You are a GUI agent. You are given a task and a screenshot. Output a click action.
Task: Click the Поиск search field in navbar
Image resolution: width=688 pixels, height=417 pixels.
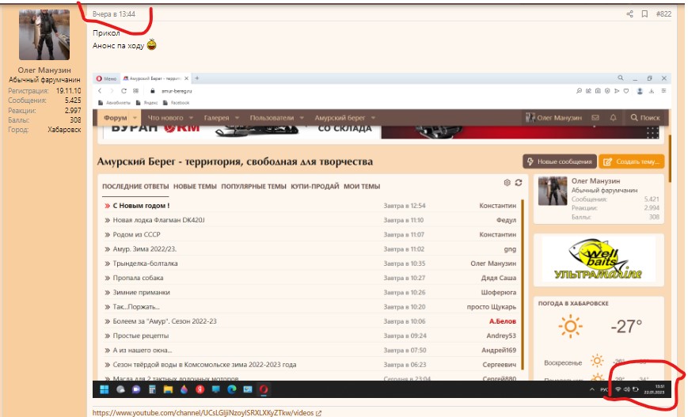(644, 118)
